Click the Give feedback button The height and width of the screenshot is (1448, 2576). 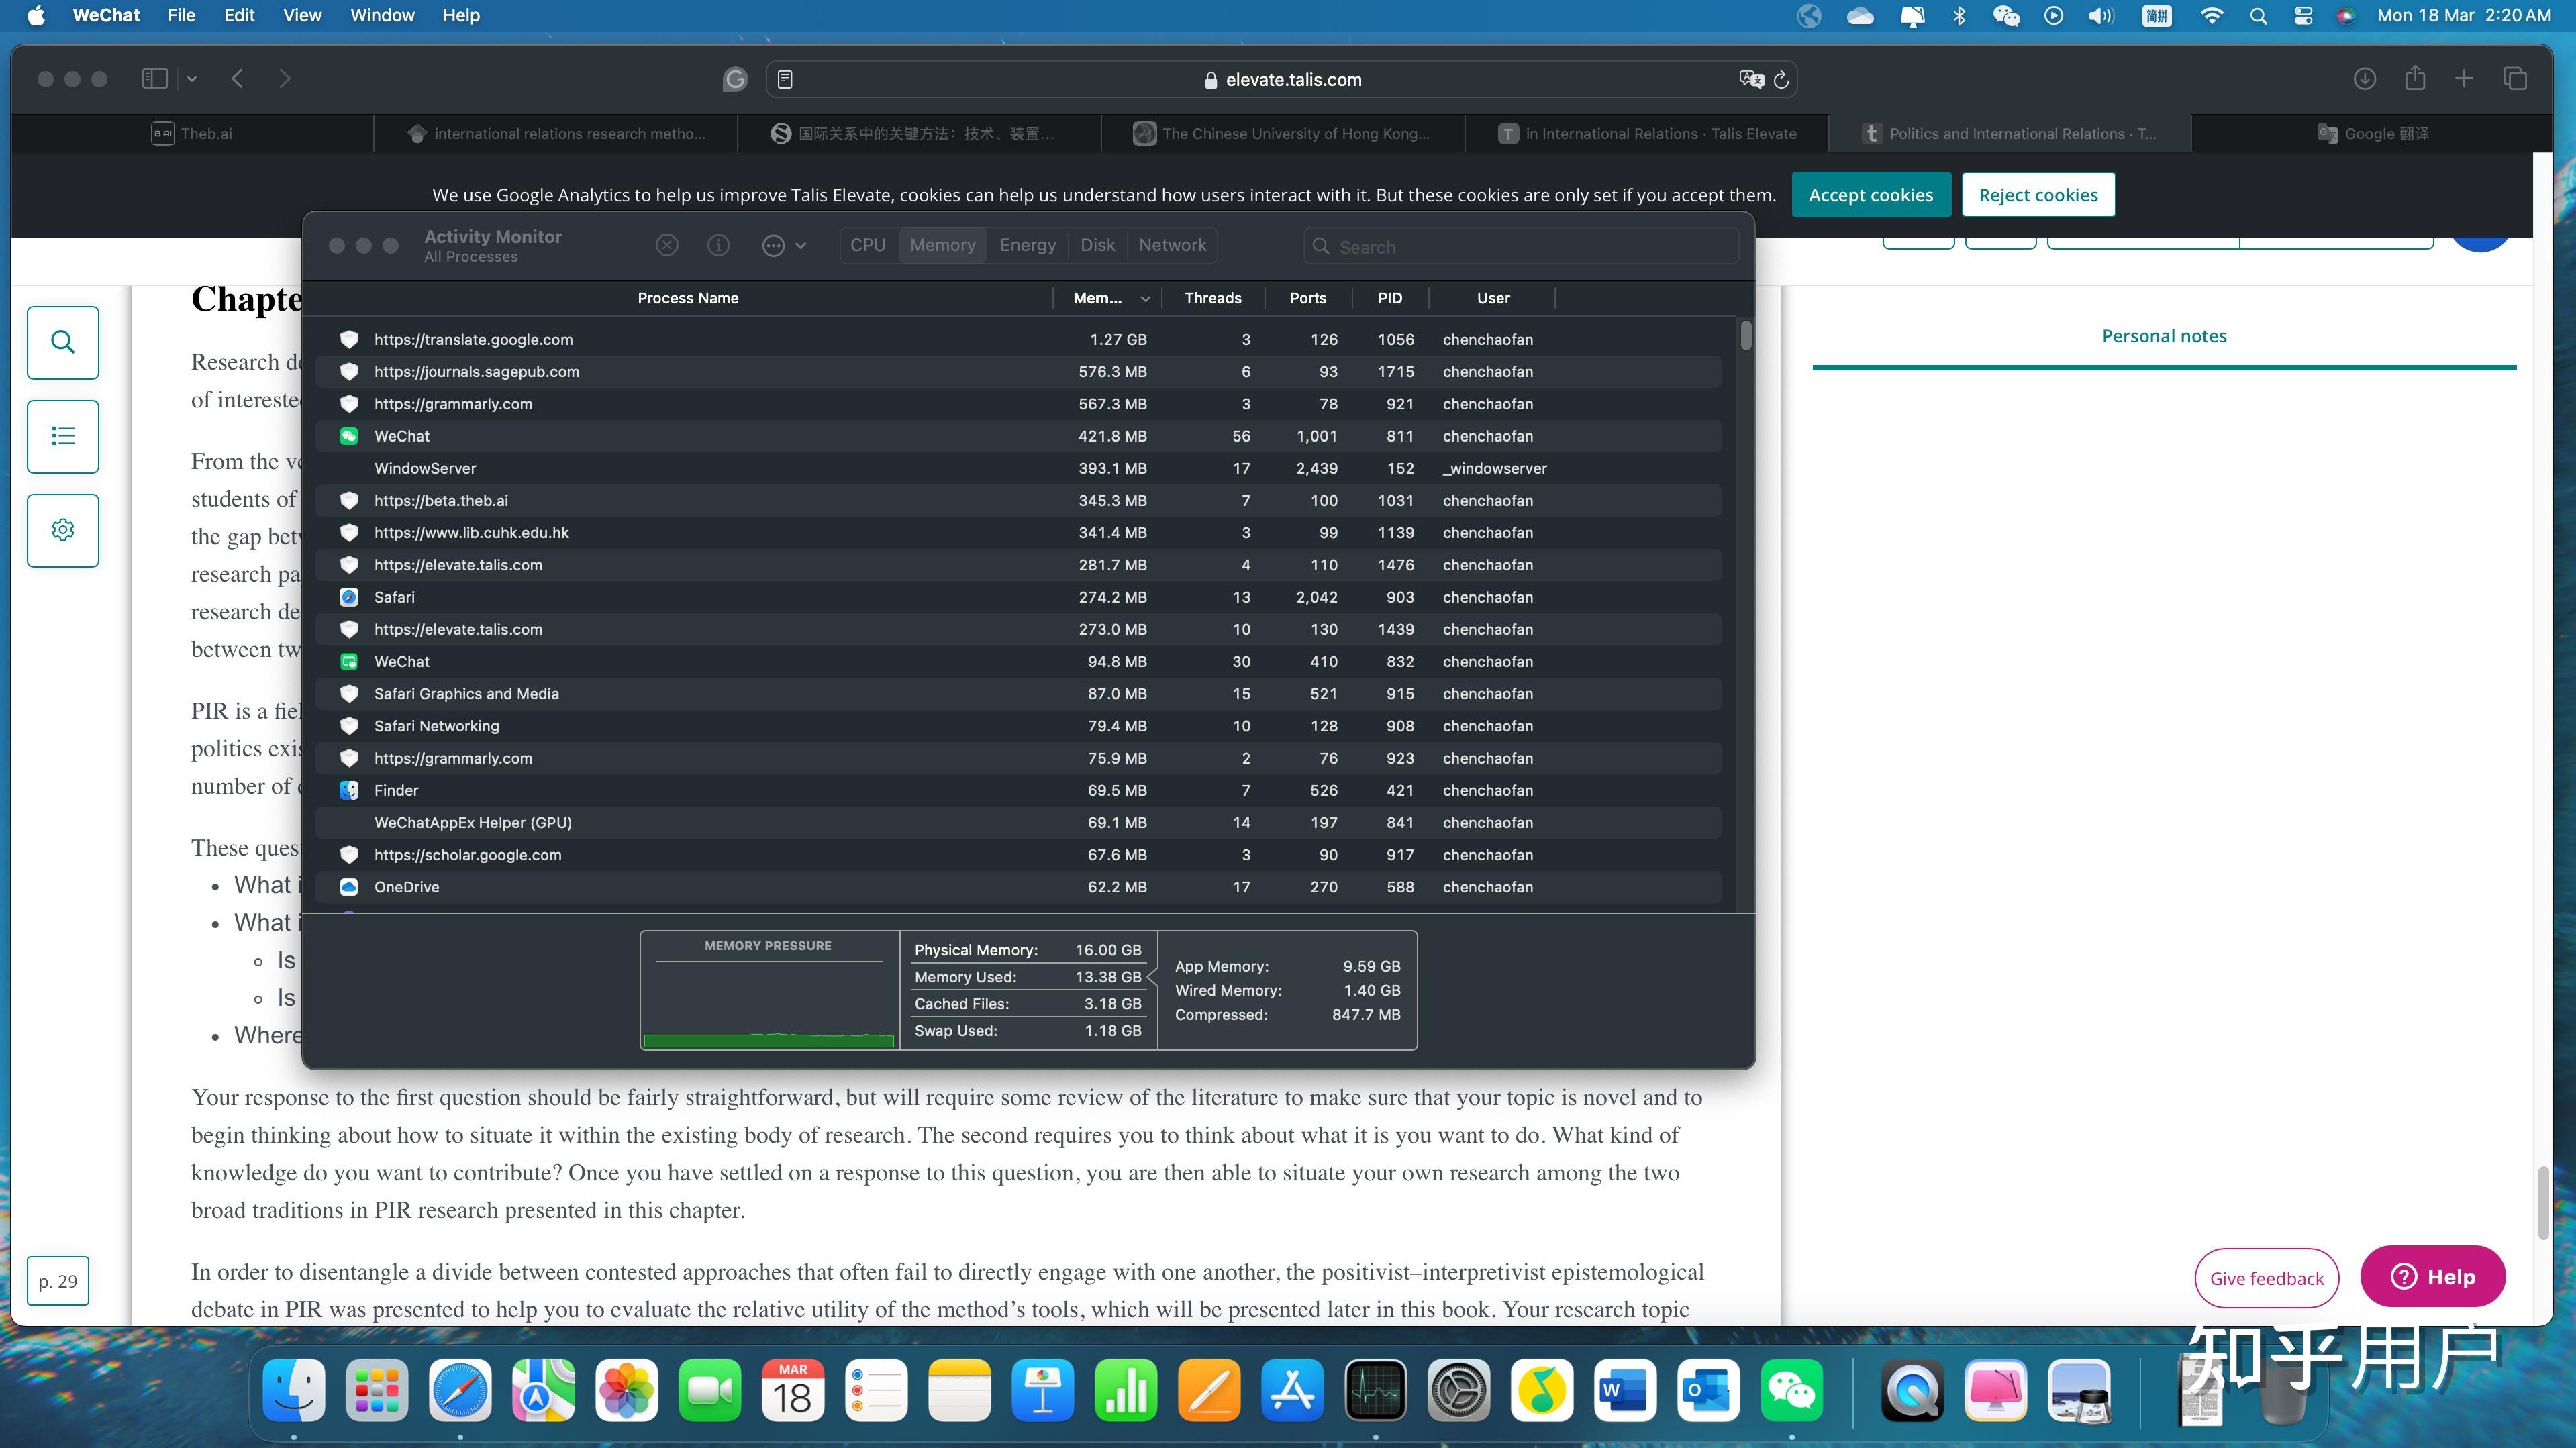pos(2266,1278)
